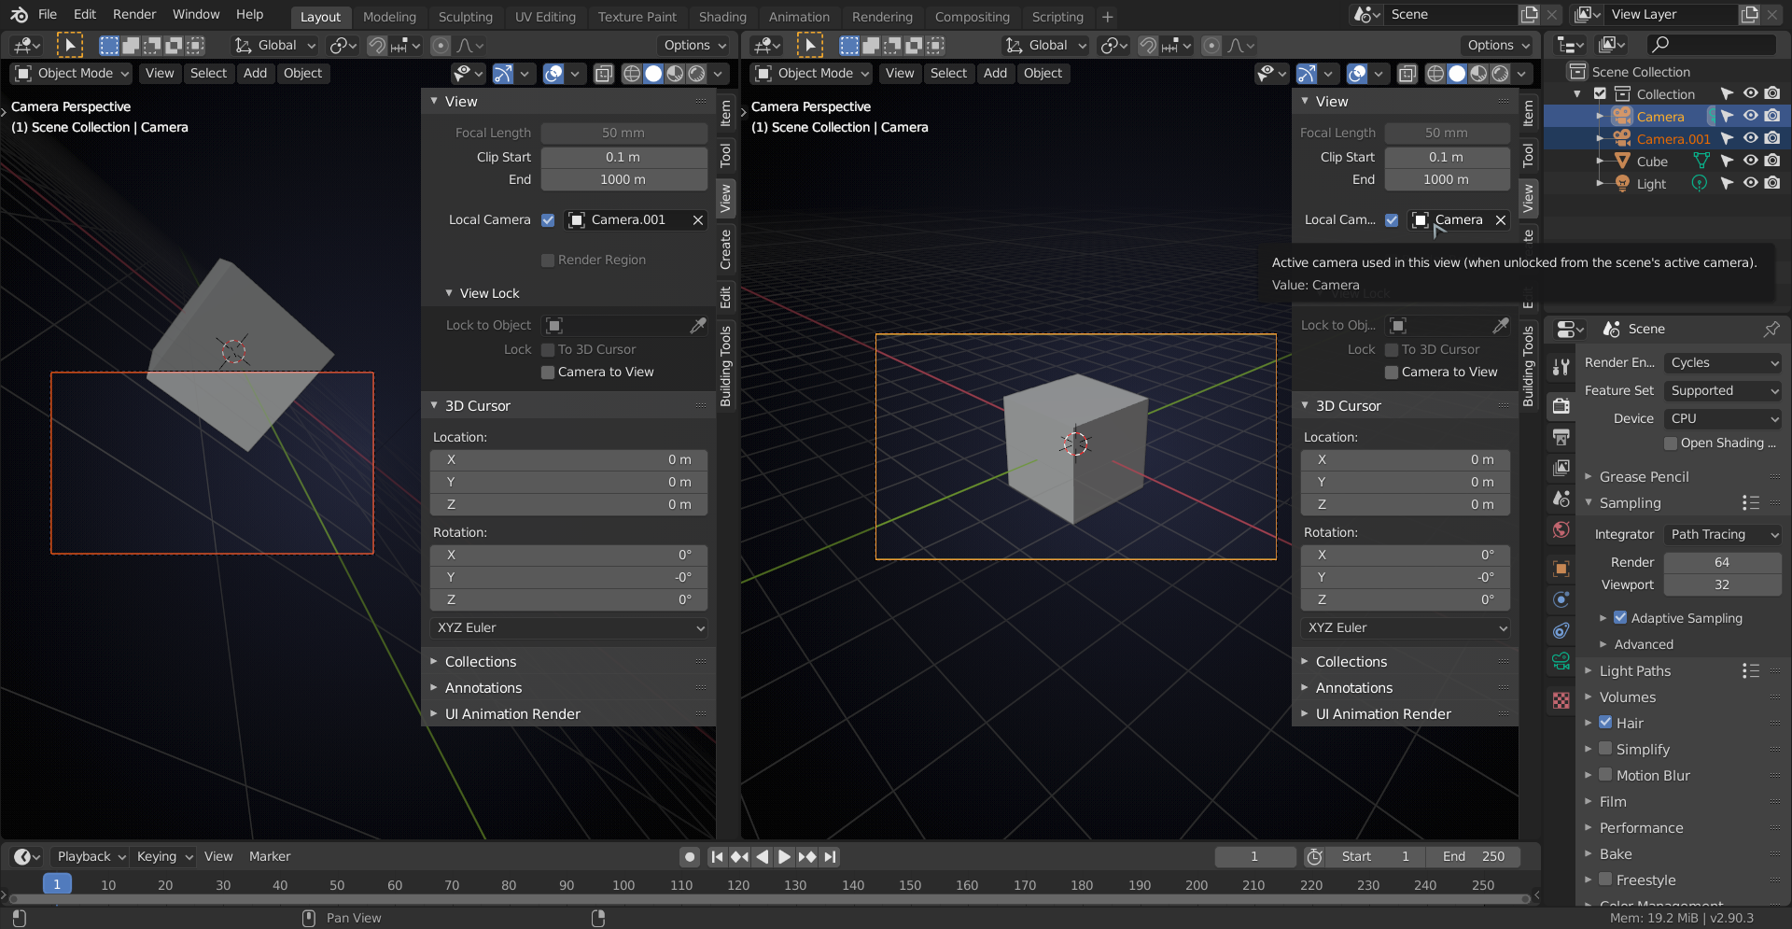
Task: Enable Camera to View in left panel
Action: [548, 373]
